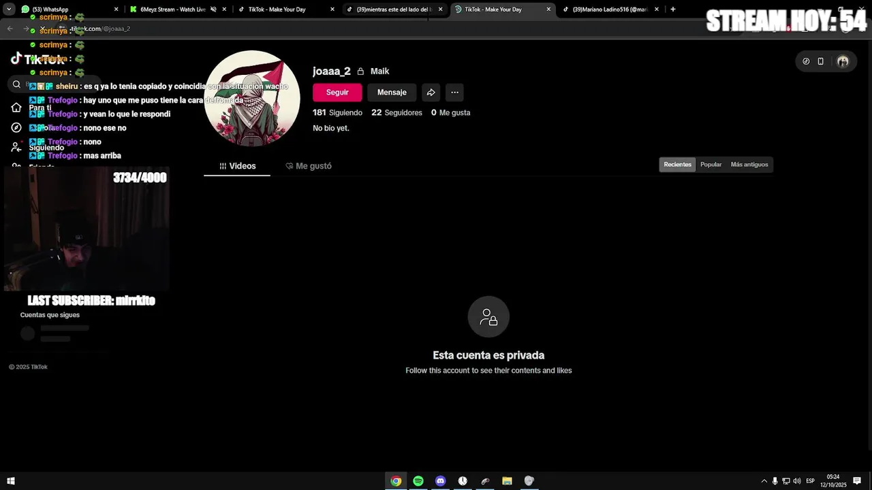Open the 181 Siguiendo list
Screen dimensions: 872x490
tap(337, 113)
